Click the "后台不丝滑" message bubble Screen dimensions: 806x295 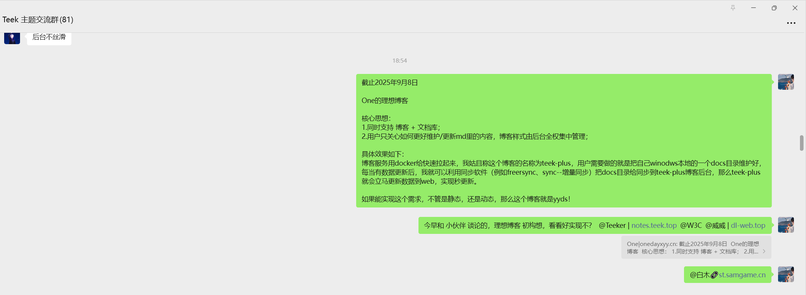49,37
